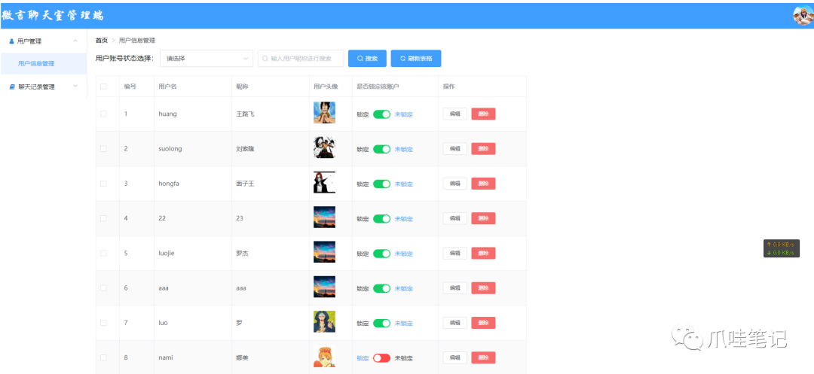Click 编辑 for user 22
This screenshot has height=374, width=814.
(x=454, y=218)
